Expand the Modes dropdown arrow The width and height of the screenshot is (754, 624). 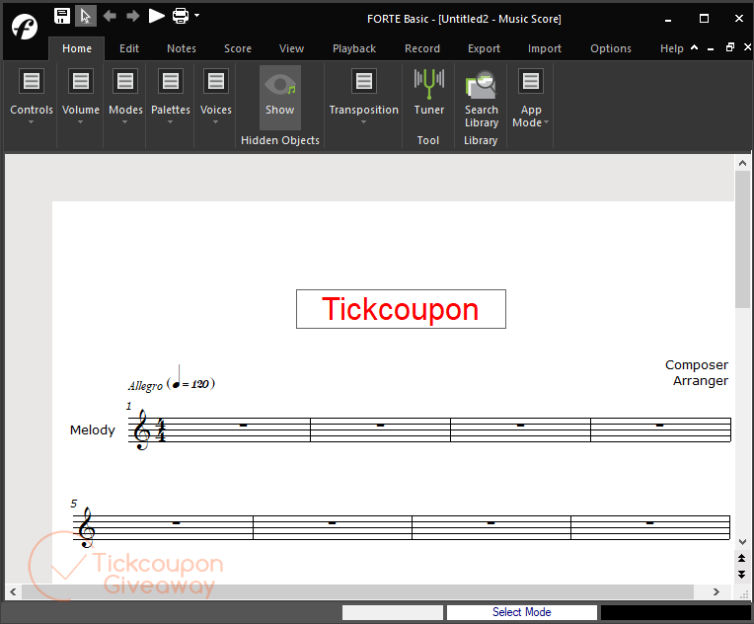click(125, 122)
